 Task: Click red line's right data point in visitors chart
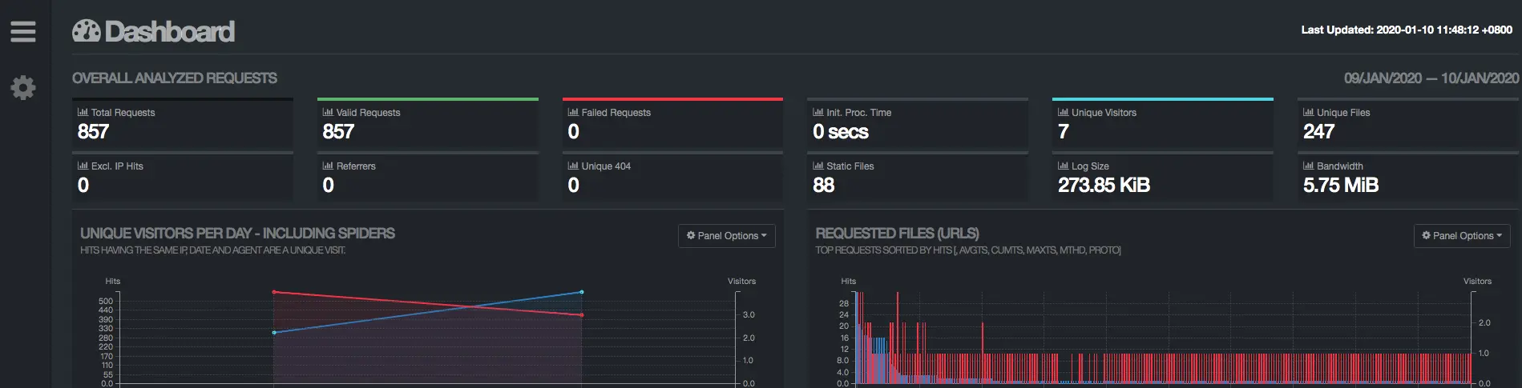[x=582, y=315]
